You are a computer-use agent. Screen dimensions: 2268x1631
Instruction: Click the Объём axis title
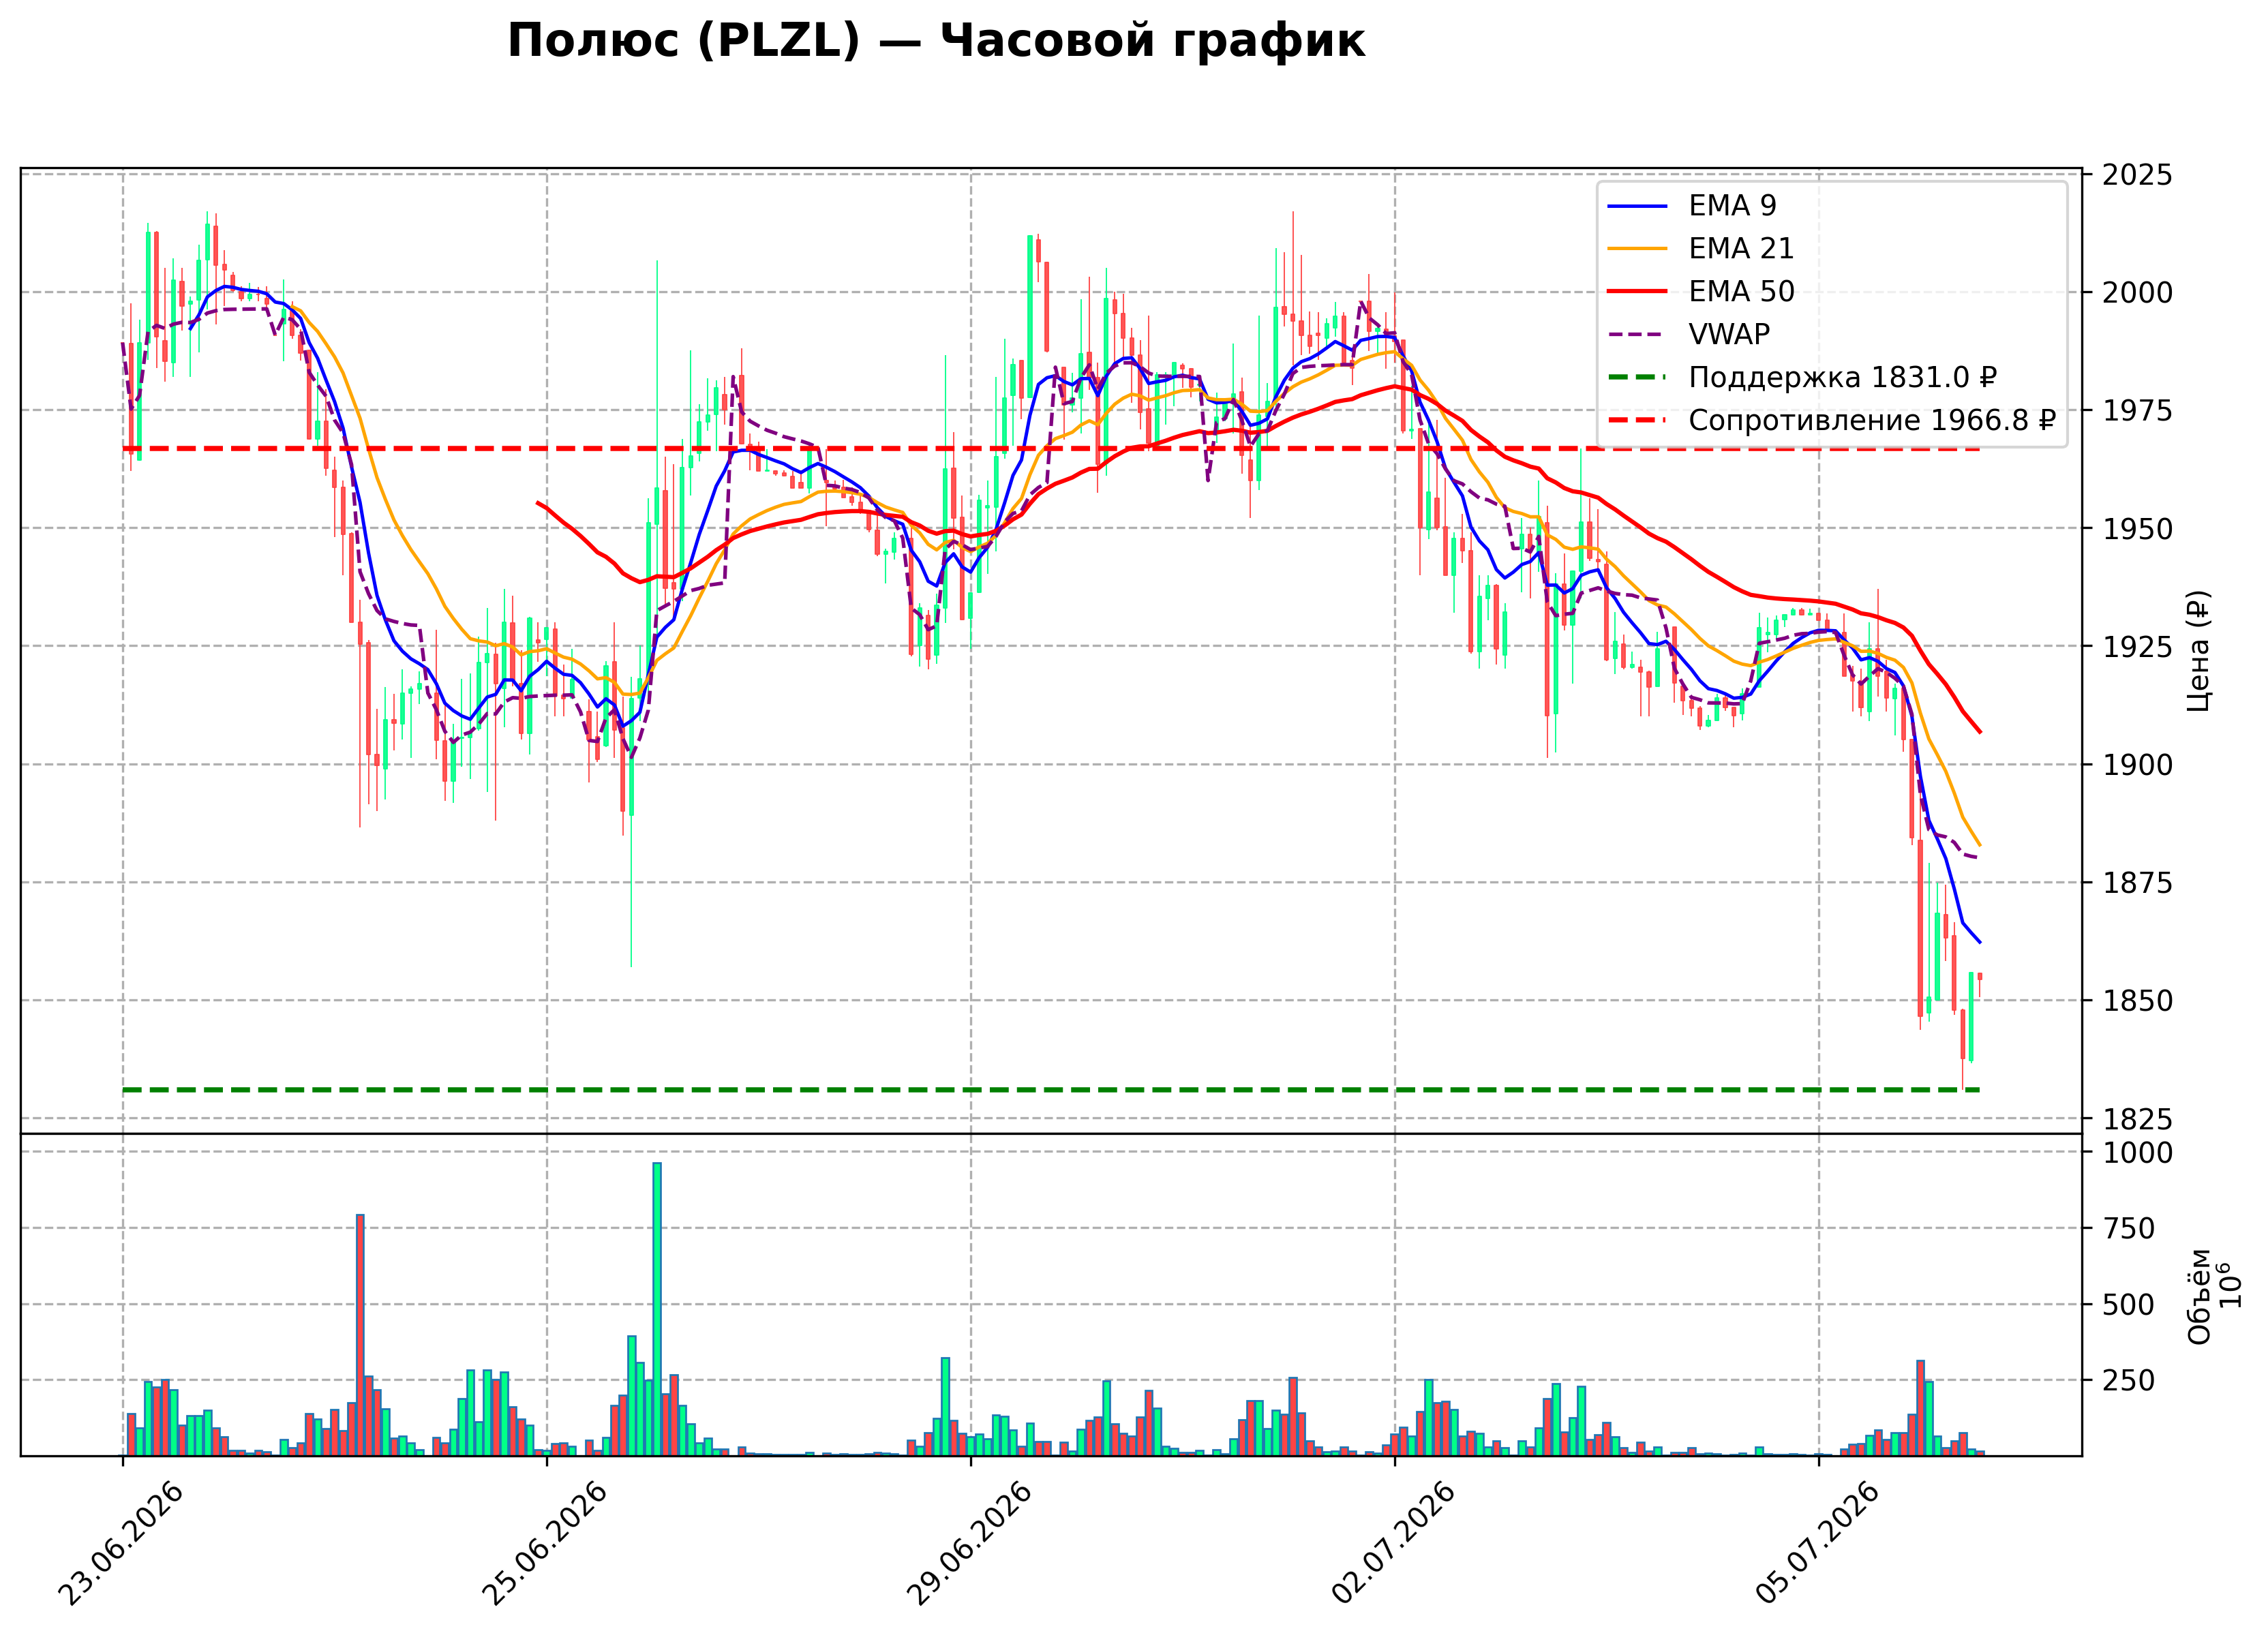click(x=2199, y=1297)
